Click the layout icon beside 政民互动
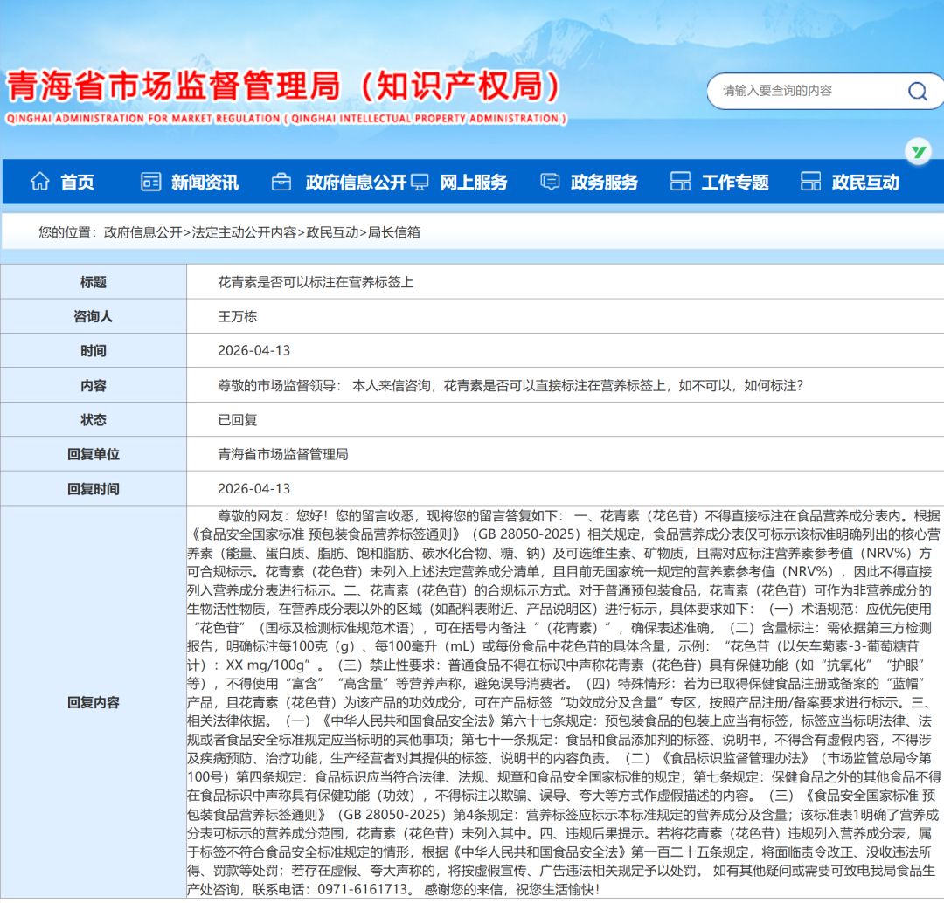The height and width of the screenshot is (903, 944). [x=810, y=181]
